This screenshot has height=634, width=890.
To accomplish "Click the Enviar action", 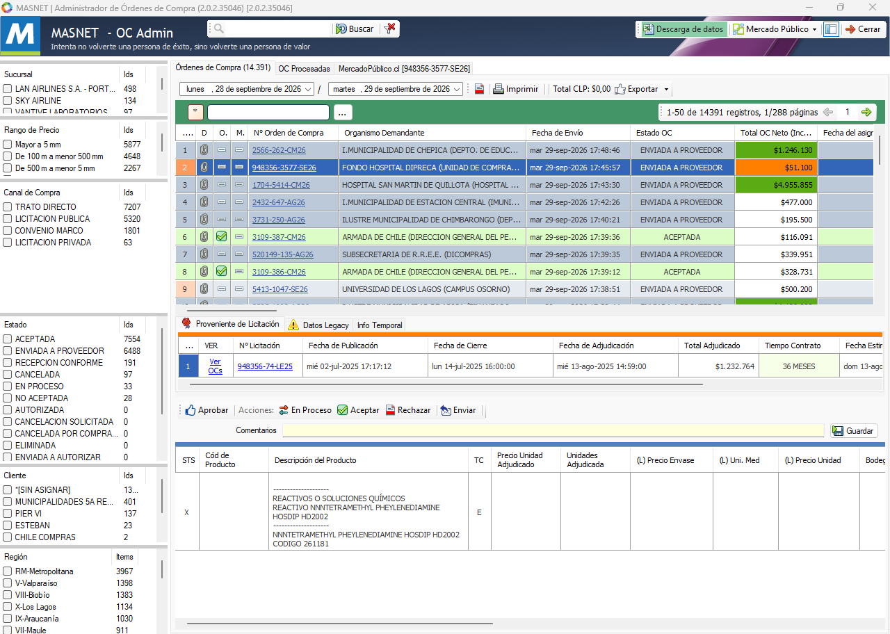I will point(458,410).
